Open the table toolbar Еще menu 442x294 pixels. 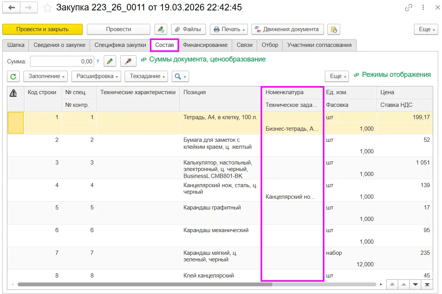click(337, 76)
